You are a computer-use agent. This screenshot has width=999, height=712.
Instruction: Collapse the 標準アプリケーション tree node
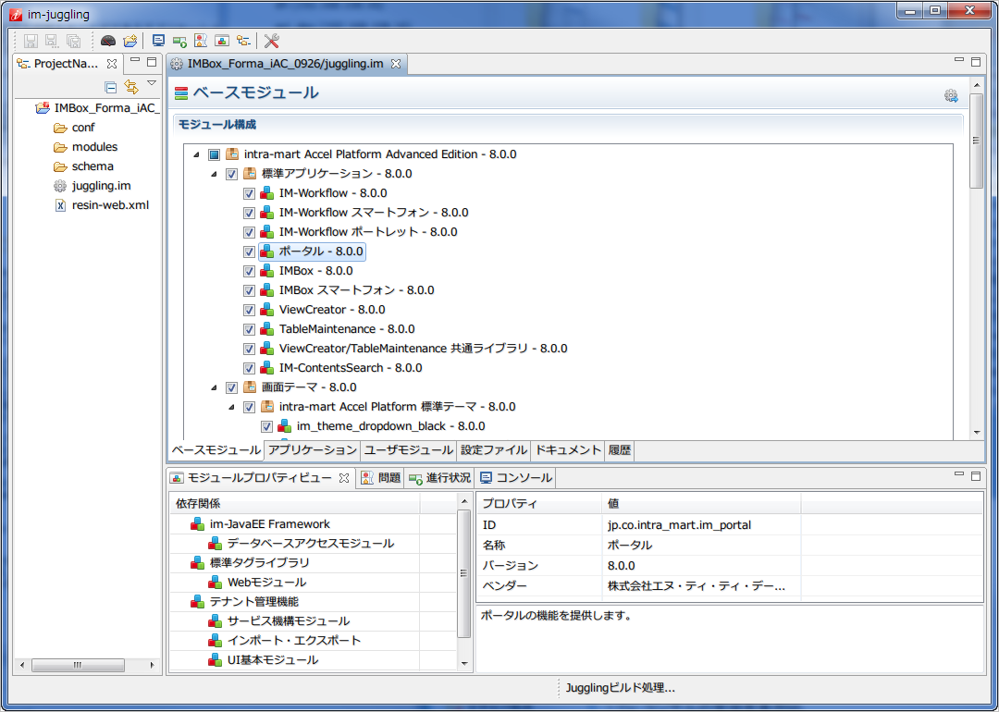tap(215, 174)
